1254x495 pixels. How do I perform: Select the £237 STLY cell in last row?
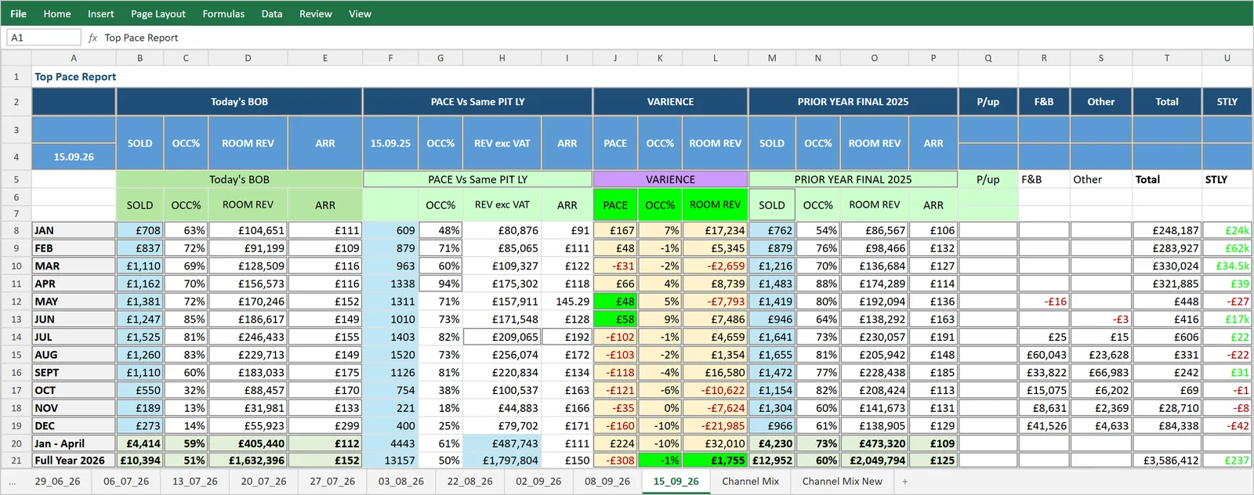1227,461
